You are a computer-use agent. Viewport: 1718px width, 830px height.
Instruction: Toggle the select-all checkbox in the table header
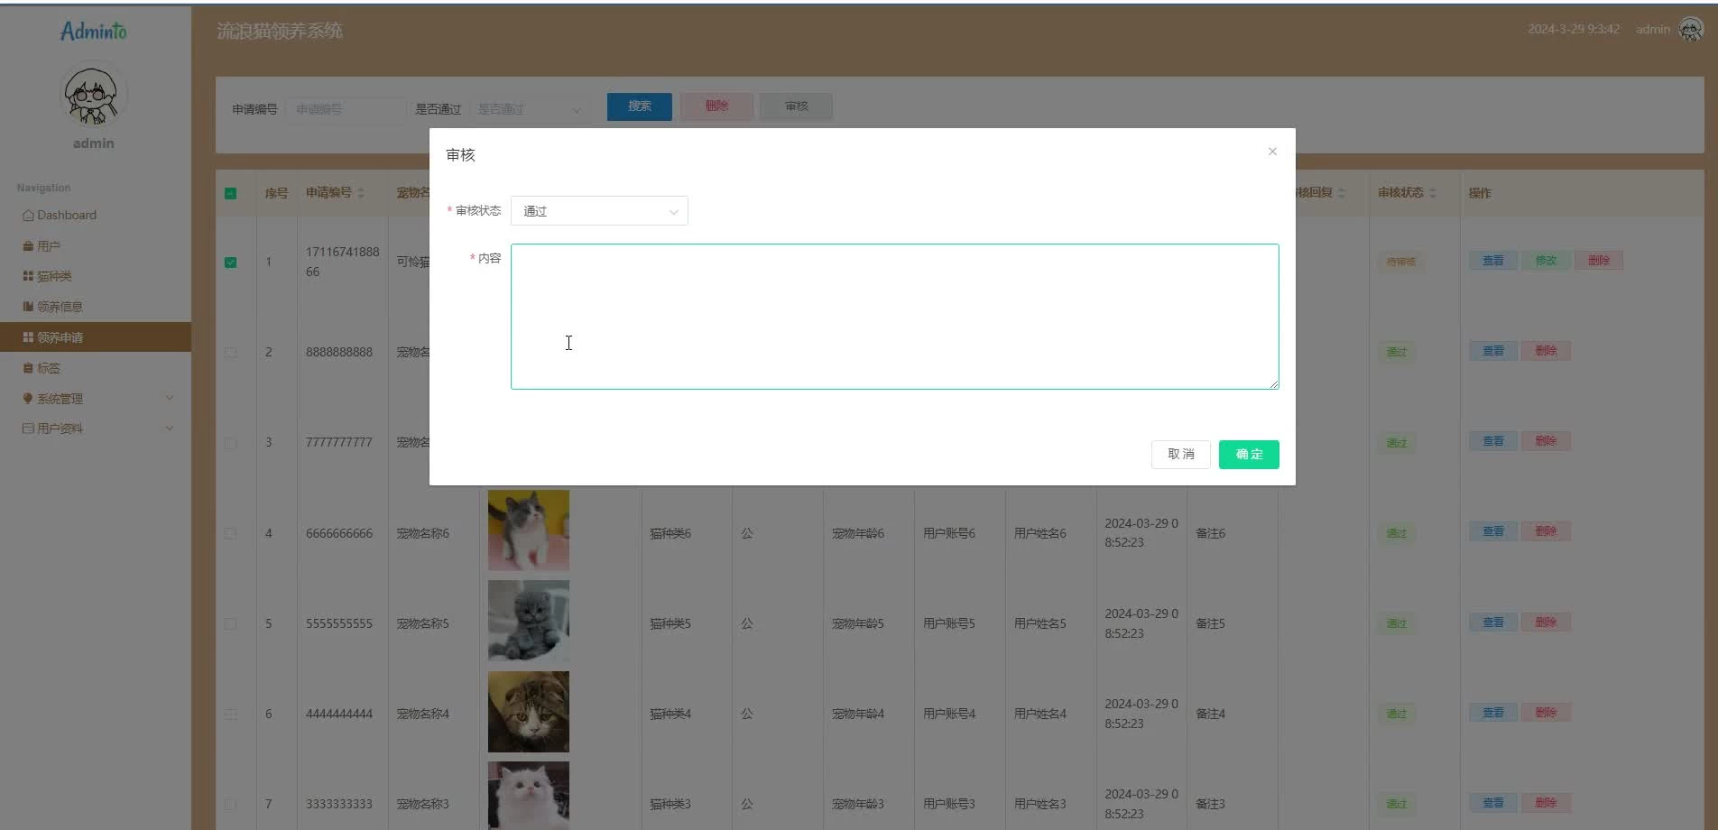(231, 193)
